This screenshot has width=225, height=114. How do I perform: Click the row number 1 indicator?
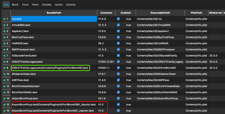tap(6, 19)
